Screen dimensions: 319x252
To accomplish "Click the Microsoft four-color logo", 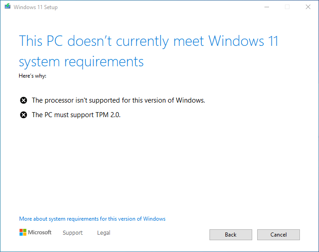I will coord(23,232).
